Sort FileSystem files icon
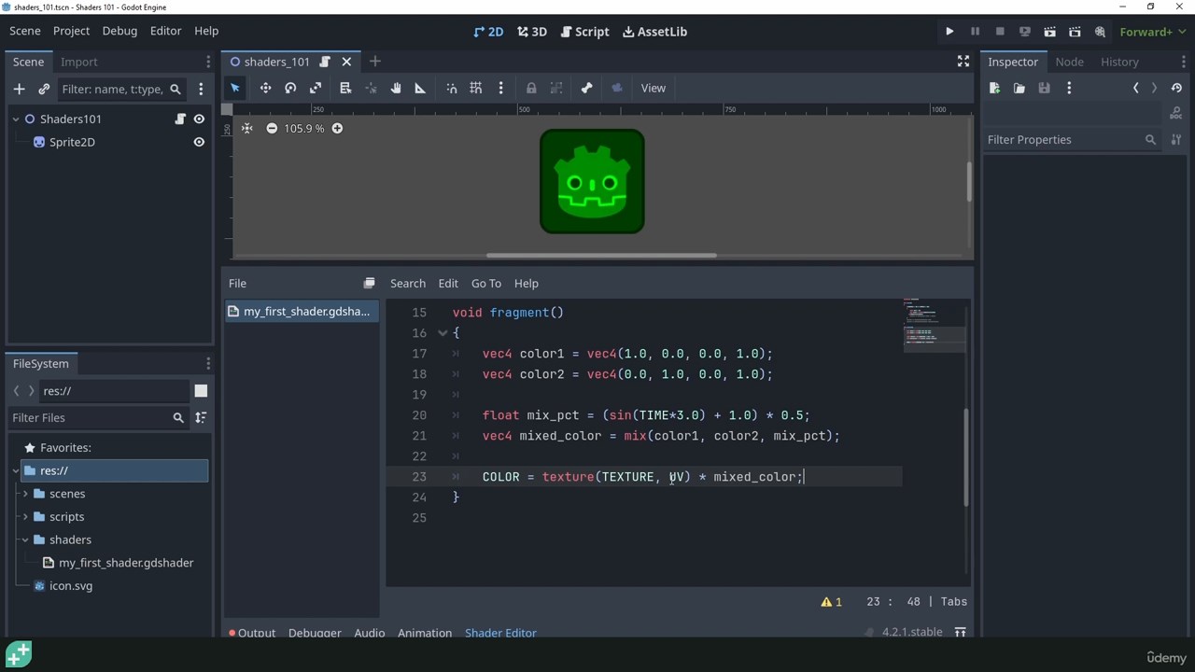The width and height of the screenshot is (1195, 672). click(201, 418)
